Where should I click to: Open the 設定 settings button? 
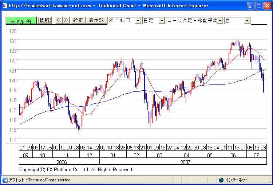point(78,20)
